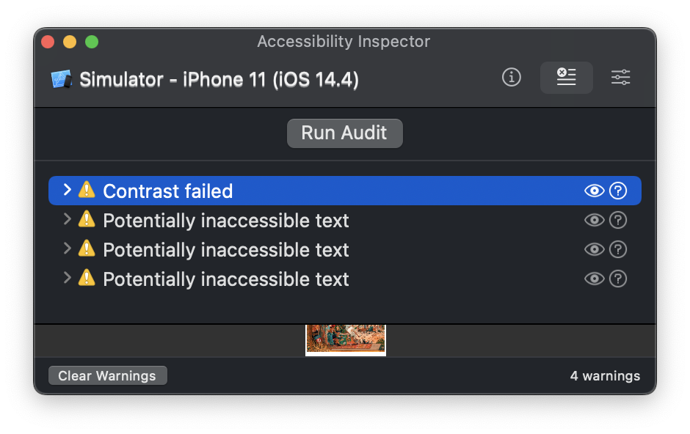The height and width of the screenshot is (434, 690).
Task: Open help for the Contrast failed warning
Action: coord(618,191)
